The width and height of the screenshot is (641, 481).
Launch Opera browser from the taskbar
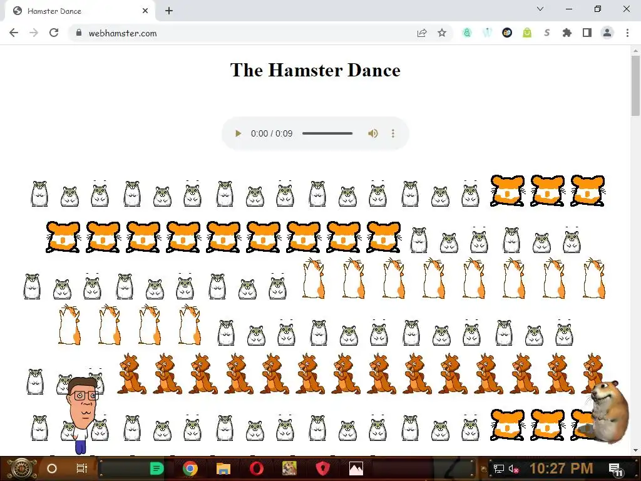click(x=256, y=468)
